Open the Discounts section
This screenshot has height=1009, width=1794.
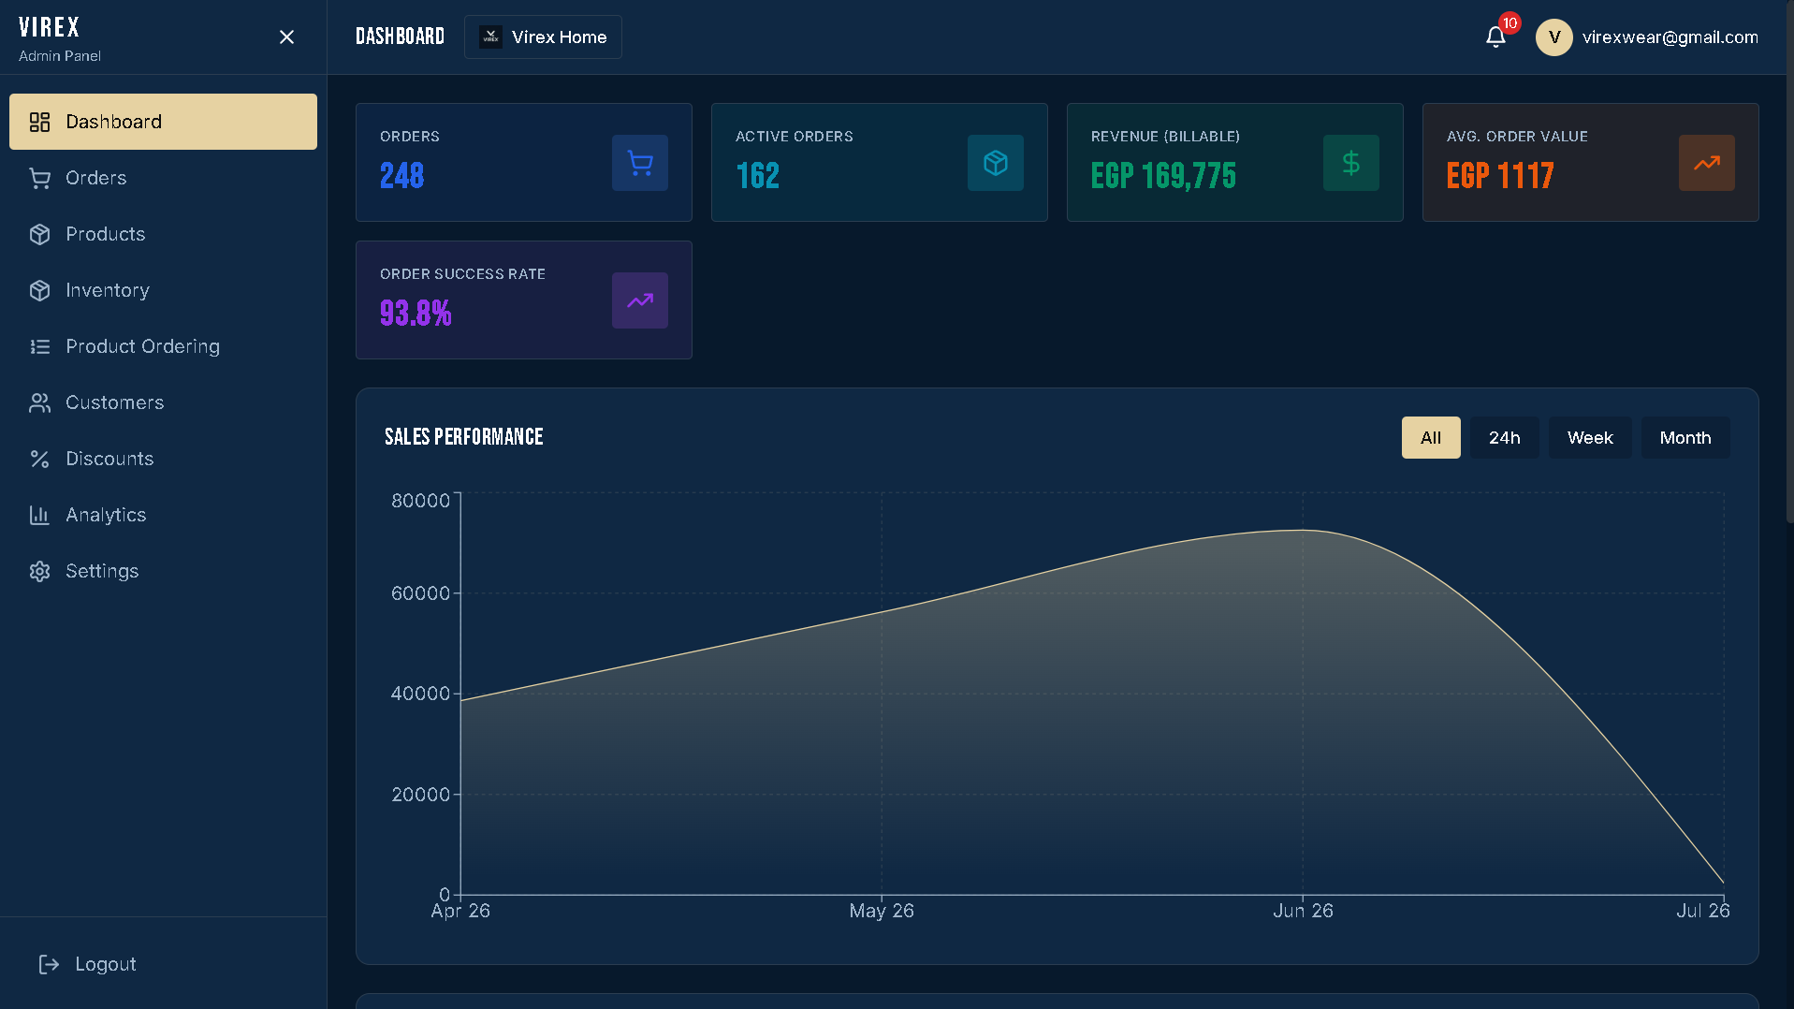click(x=163, y=459)
